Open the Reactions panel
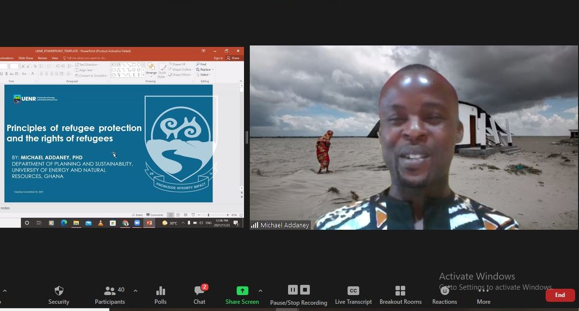 444,294
